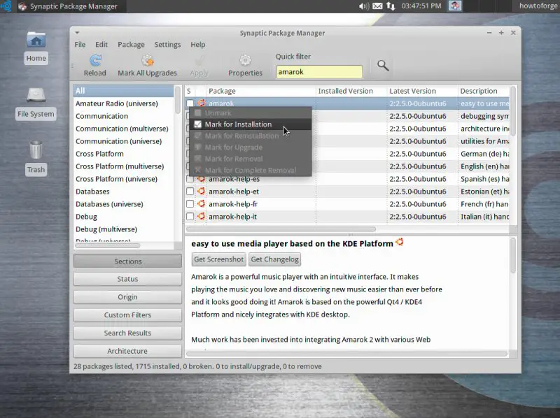The width and height of the screenshot is (560, 418).
Task: Click the Mark All Upgrades toolbar icon
Action: pos(148,60)
